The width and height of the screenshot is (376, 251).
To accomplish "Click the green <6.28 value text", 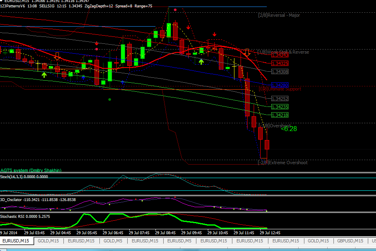I will (x=289, y=129).
